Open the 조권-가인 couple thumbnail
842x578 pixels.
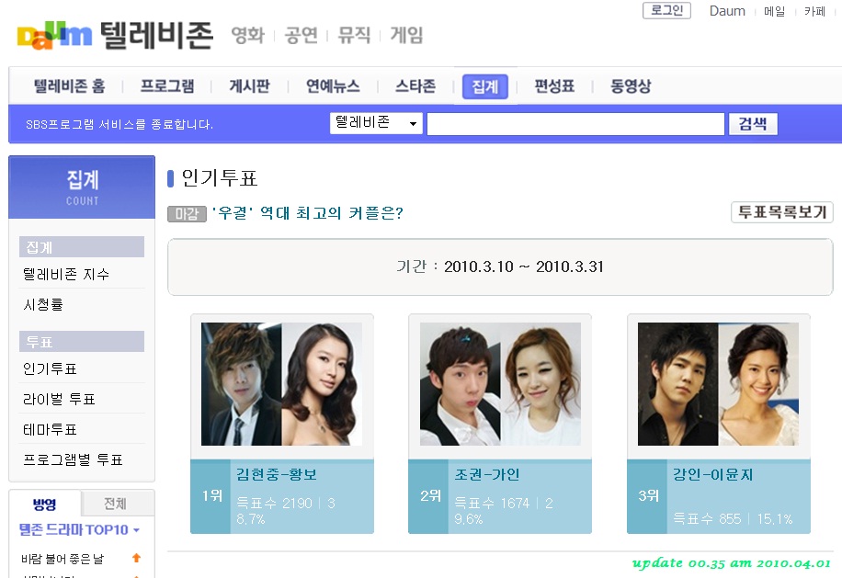(500, 384)
